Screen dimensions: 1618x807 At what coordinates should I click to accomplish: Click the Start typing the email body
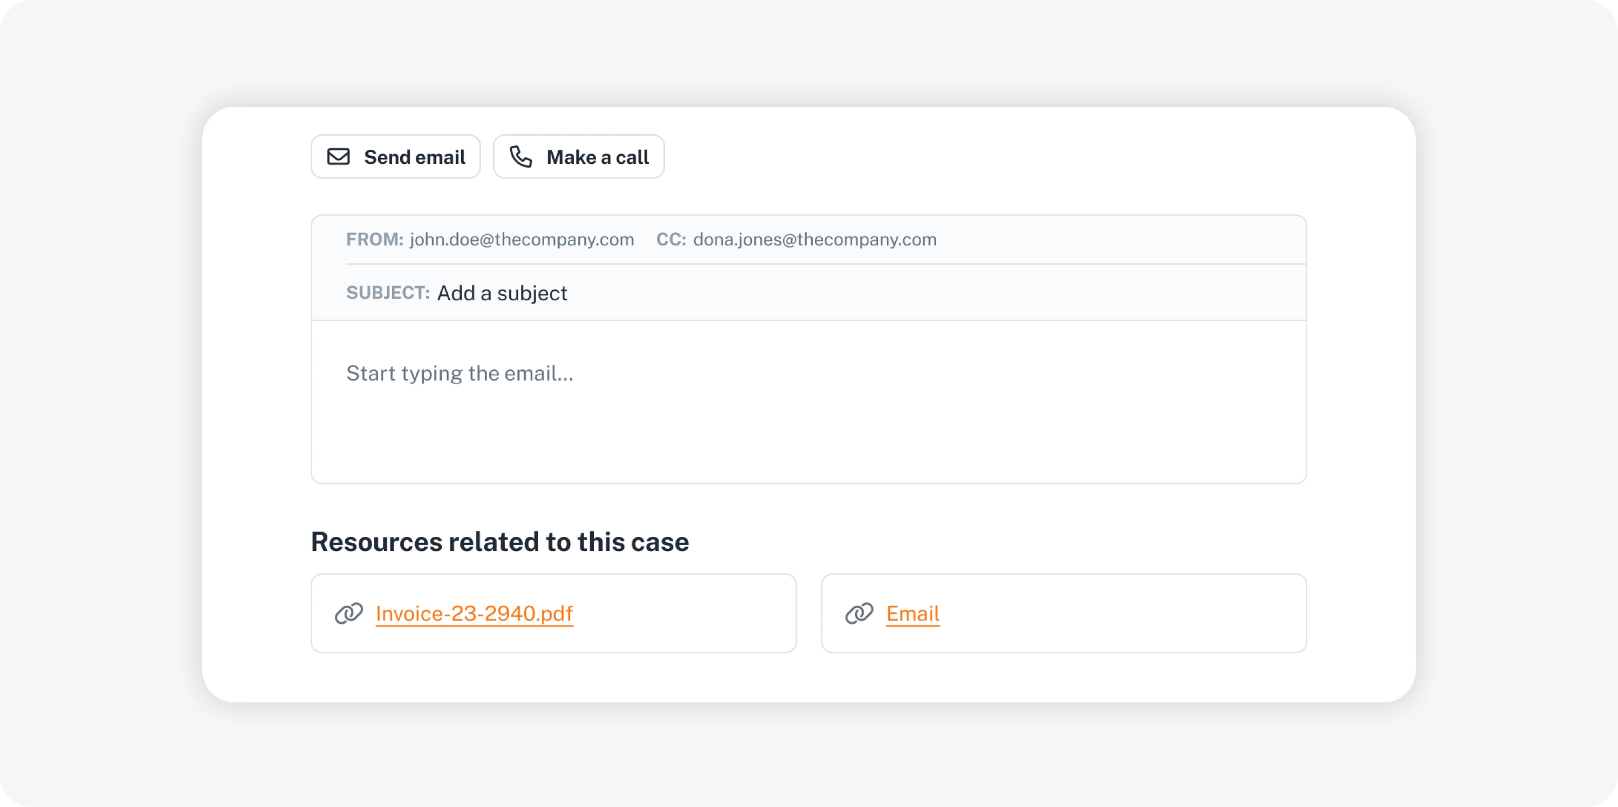(809, 402)
